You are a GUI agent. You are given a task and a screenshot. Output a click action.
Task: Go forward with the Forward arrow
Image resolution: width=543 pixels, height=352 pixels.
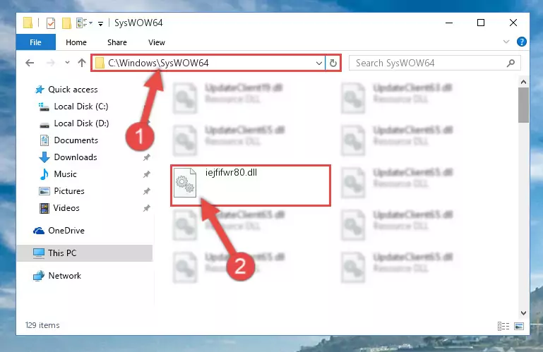coord(51,63)
